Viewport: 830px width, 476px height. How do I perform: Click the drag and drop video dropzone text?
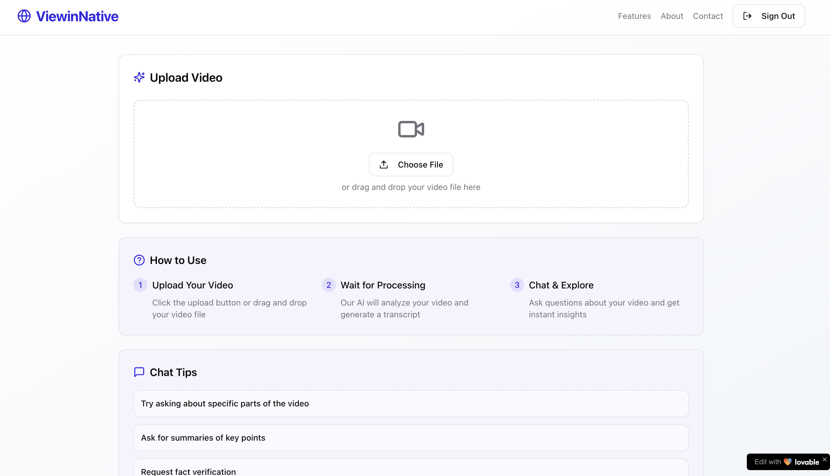tap(411, 187)
